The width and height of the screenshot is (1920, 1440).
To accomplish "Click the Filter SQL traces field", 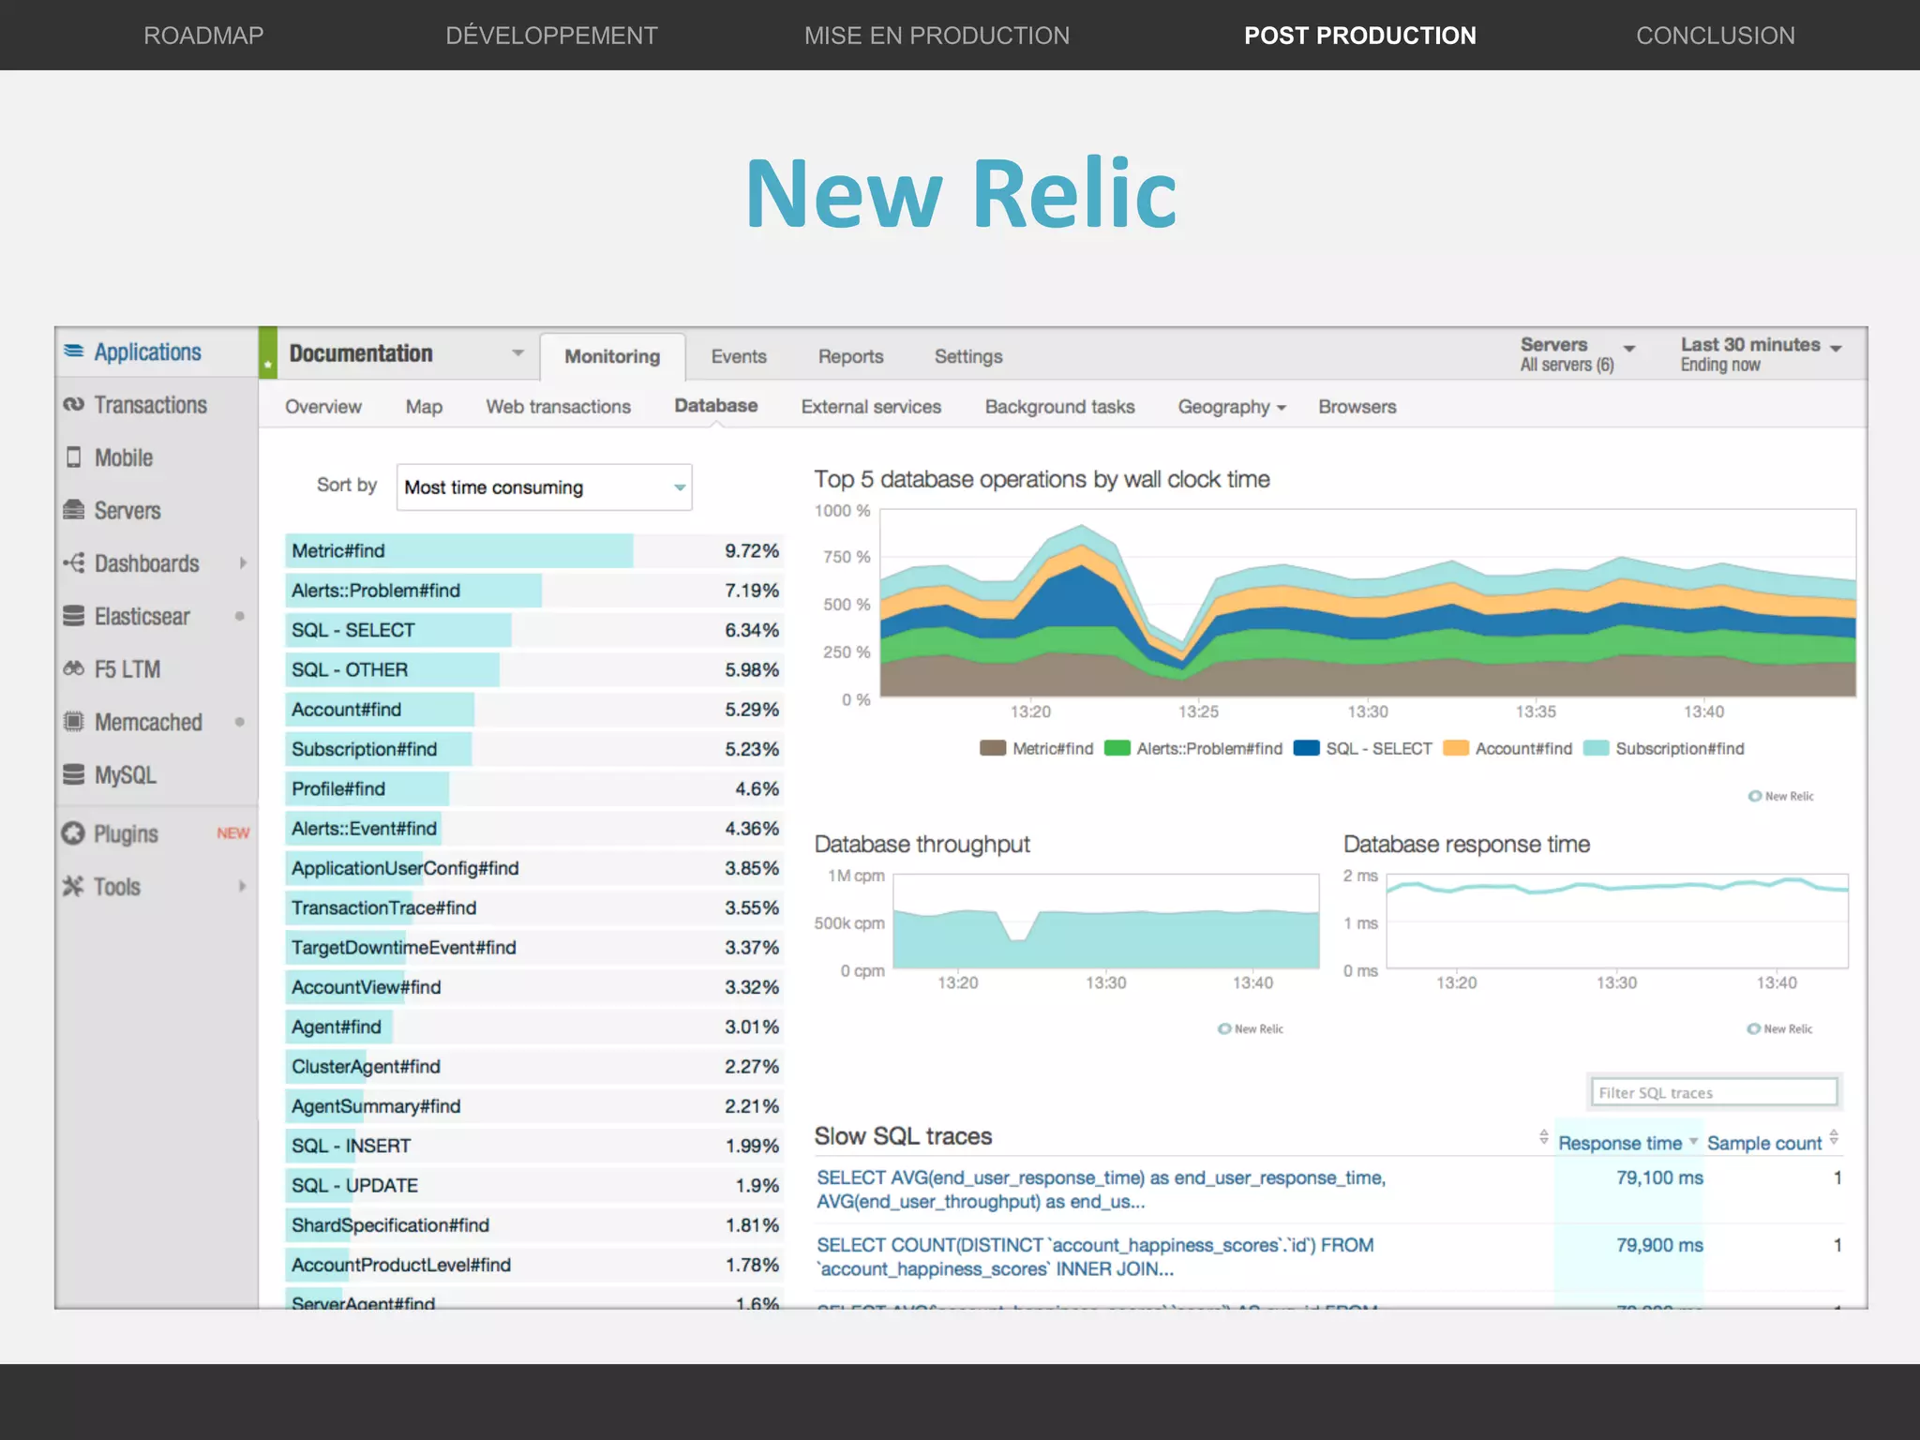I will pyautogui.click(x=1714, y=1092).
